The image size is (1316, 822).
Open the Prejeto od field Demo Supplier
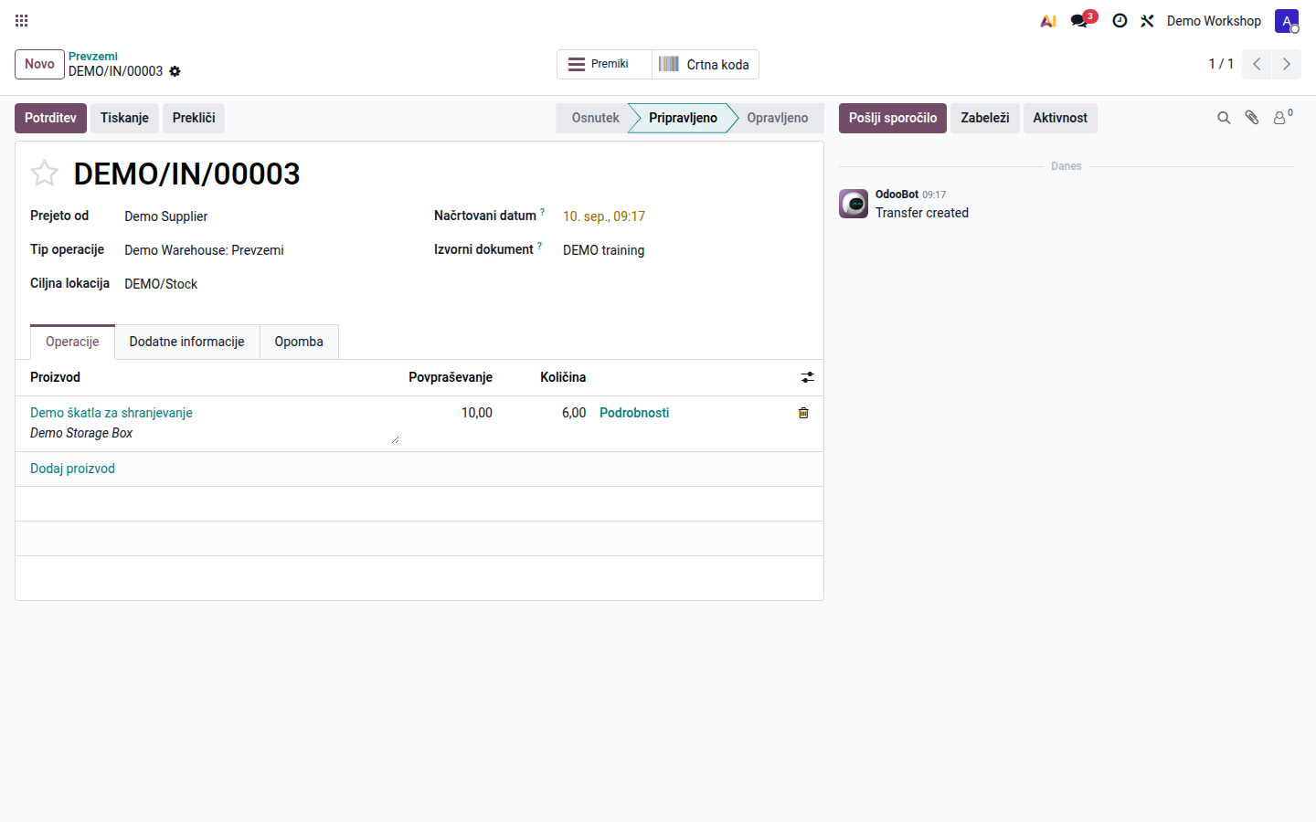point(265,216)
